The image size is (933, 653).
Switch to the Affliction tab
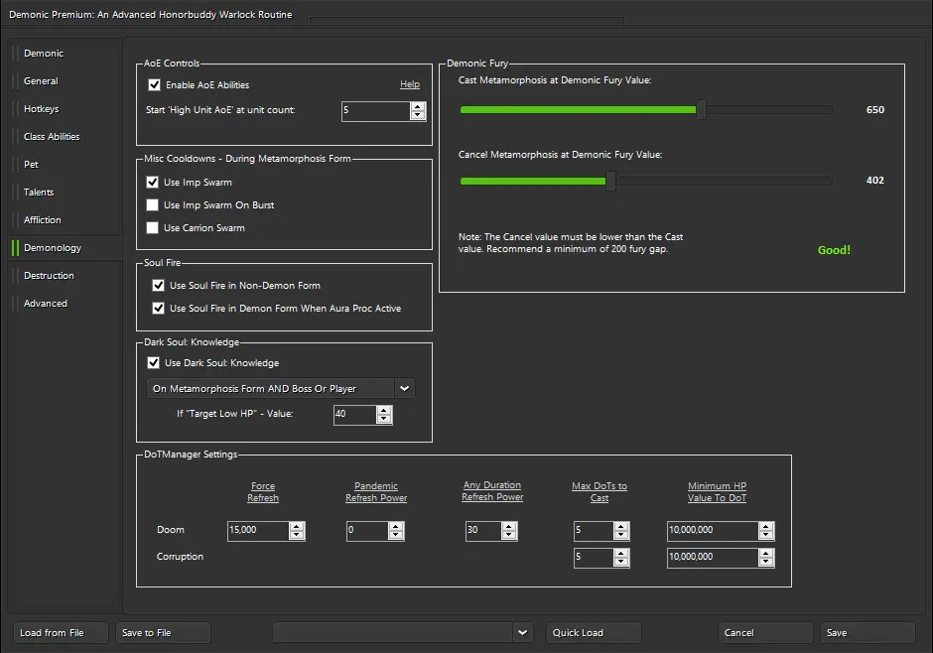(x=43, y=220)
